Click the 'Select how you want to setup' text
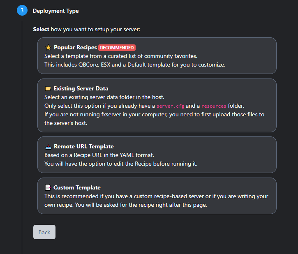This screenshot has height=254, width=298. (x=87, y=30)
